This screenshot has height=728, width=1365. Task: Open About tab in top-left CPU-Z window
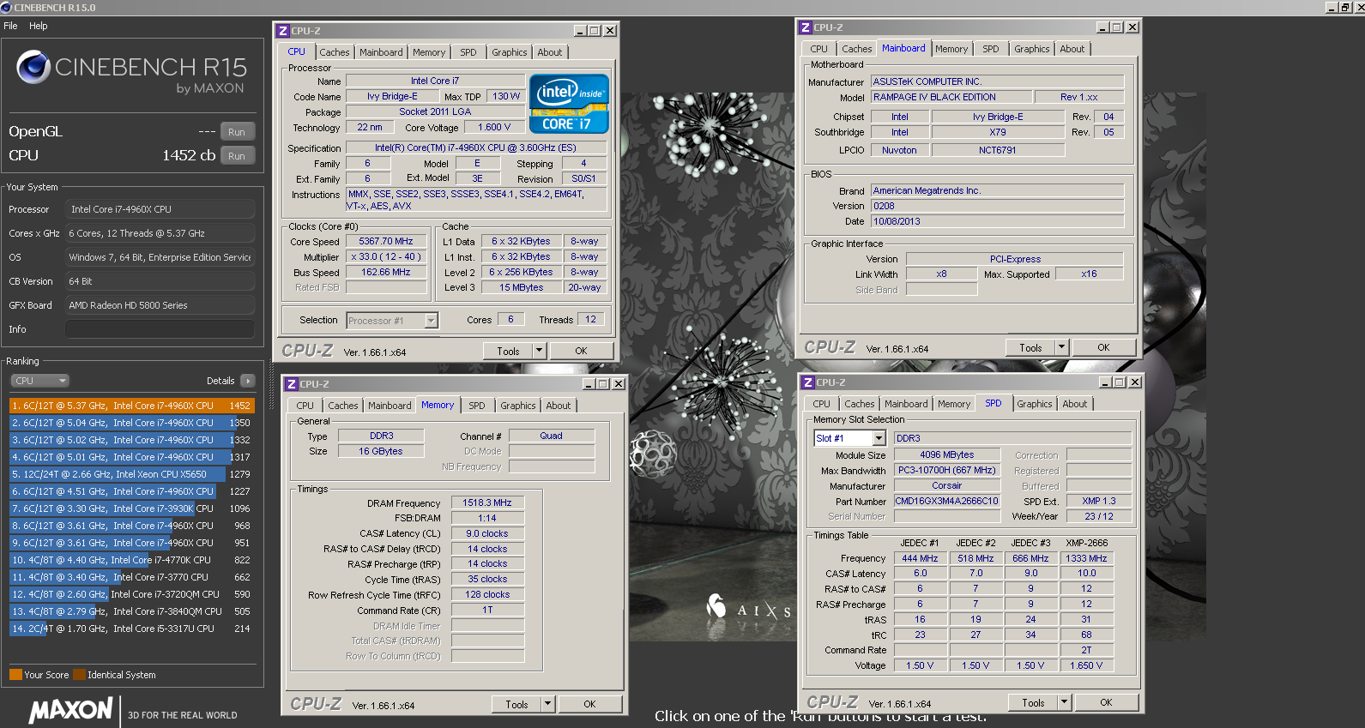550,52
